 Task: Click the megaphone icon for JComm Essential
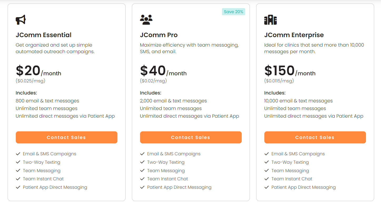[x=21, y=20]
